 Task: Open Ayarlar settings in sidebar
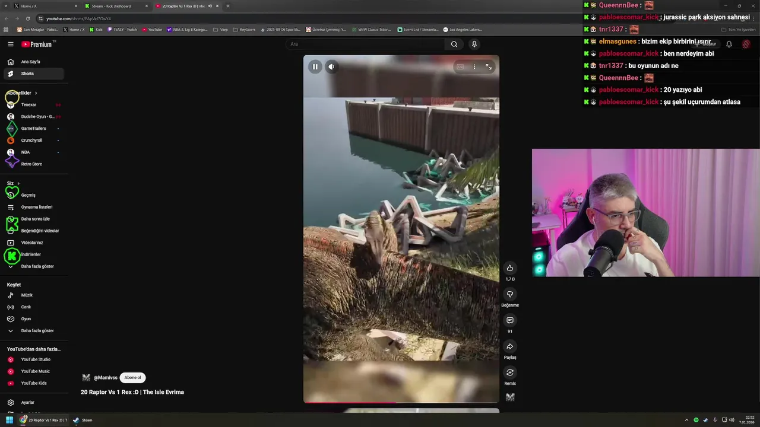tap(33, 403)
